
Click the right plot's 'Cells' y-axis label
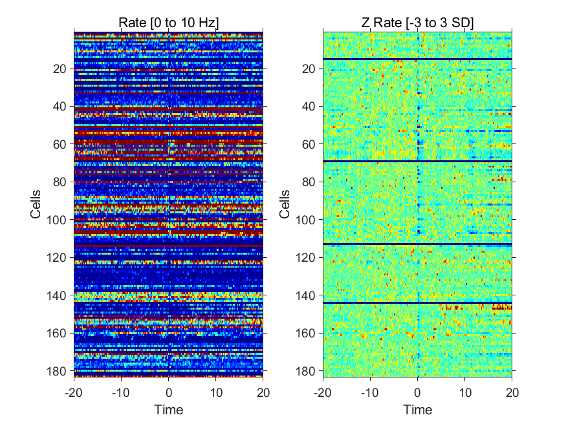click(x=285, y=204)
